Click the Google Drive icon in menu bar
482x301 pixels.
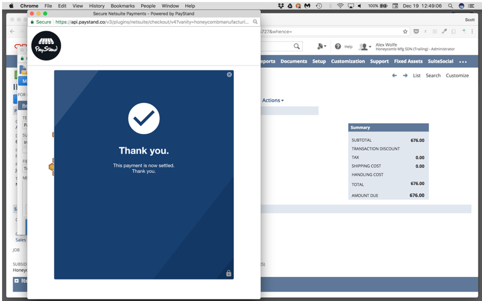[x=290, y=6]
